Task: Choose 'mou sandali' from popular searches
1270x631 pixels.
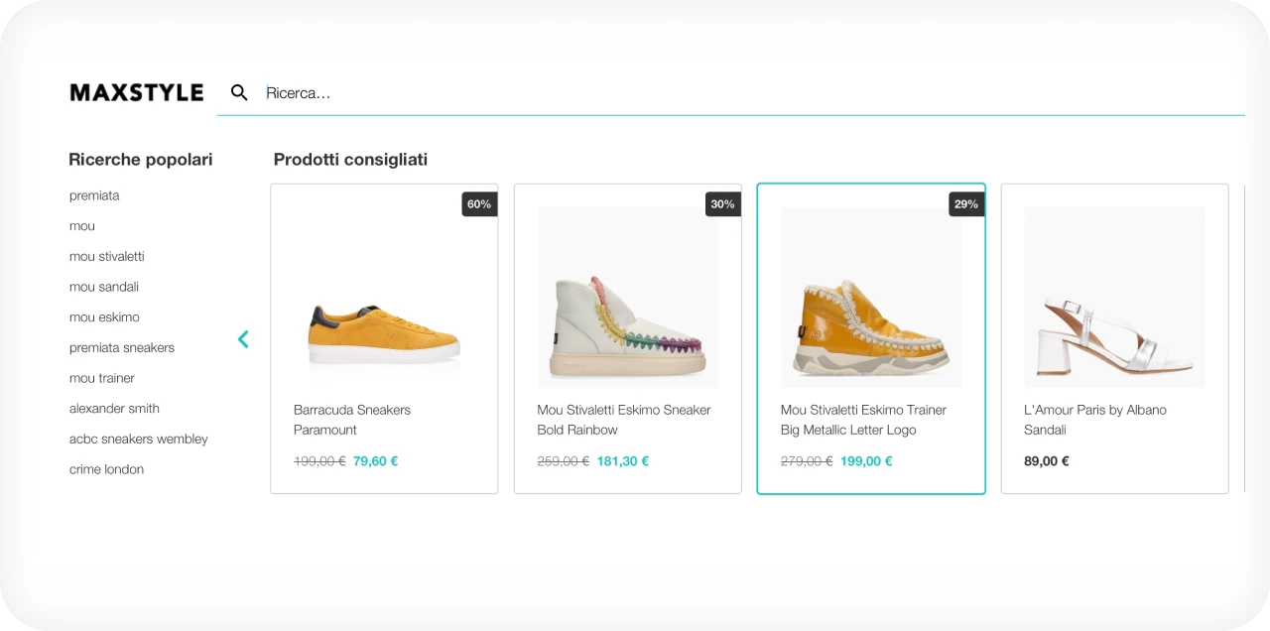Action: tap(104, 287)
